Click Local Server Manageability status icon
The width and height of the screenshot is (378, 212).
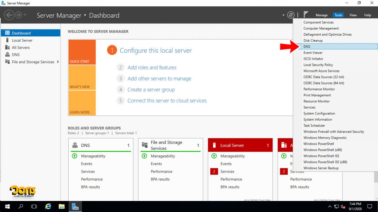[214, 156]
